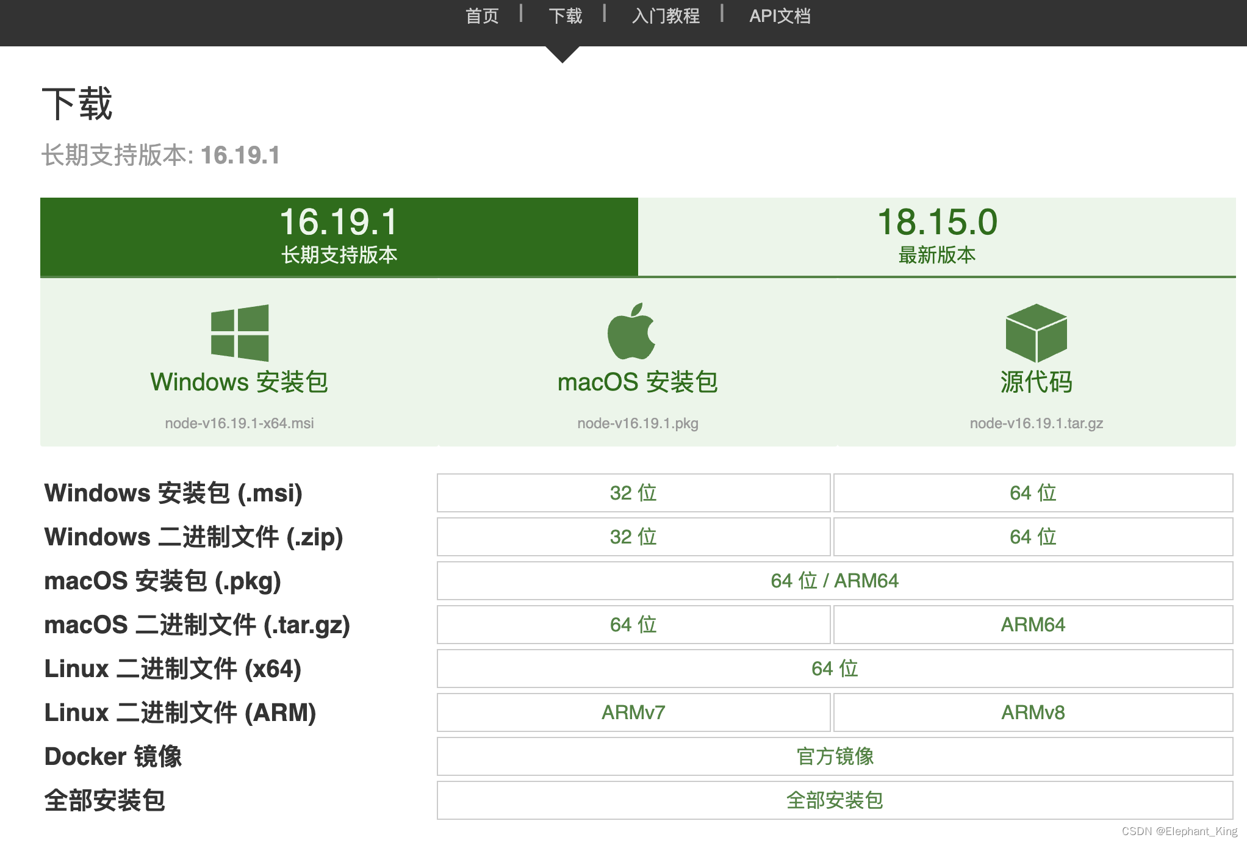The width and height of the screenshot is (1247, 843).
Task: Click node-v16.19.1-x64.msi file name
Action: 239,423
